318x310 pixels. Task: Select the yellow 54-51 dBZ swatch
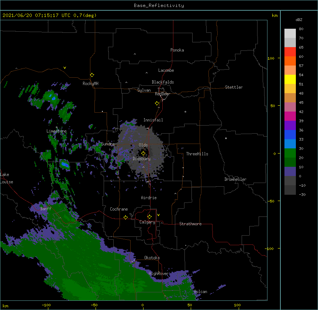click(x=290, y=79)
